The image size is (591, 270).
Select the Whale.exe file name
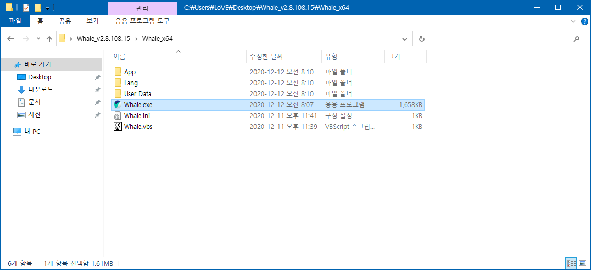click(x=138, y=105)
